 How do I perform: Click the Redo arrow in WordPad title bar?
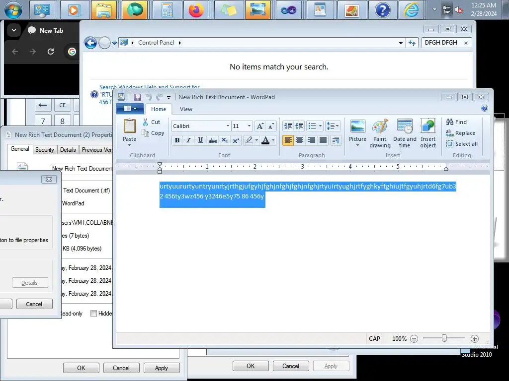point(160,97)
